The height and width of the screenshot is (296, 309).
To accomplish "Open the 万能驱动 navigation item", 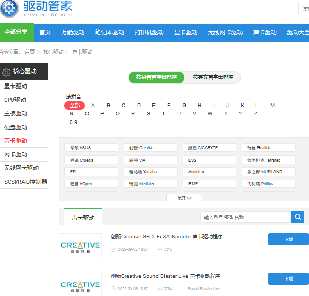I will (73, 32).
